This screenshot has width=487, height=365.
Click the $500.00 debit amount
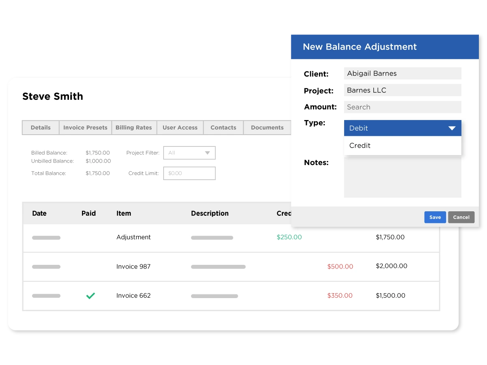coord(340,267)
